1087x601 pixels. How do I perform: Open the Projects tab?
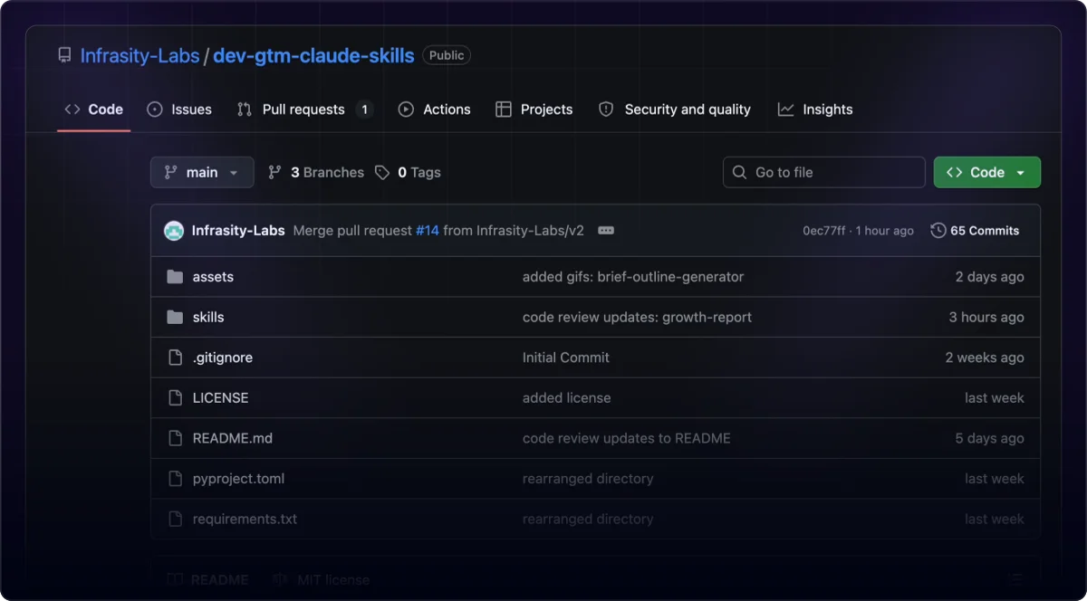534,110
